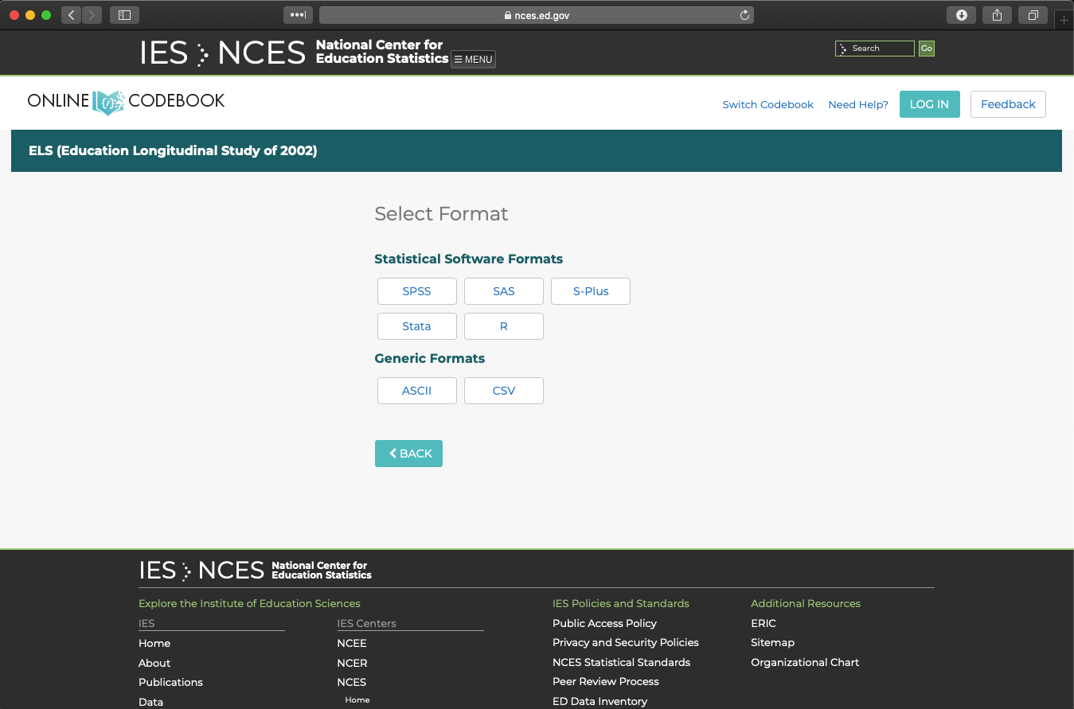
Task: Click the IES NCES logo in header
Action: (295, 53)
